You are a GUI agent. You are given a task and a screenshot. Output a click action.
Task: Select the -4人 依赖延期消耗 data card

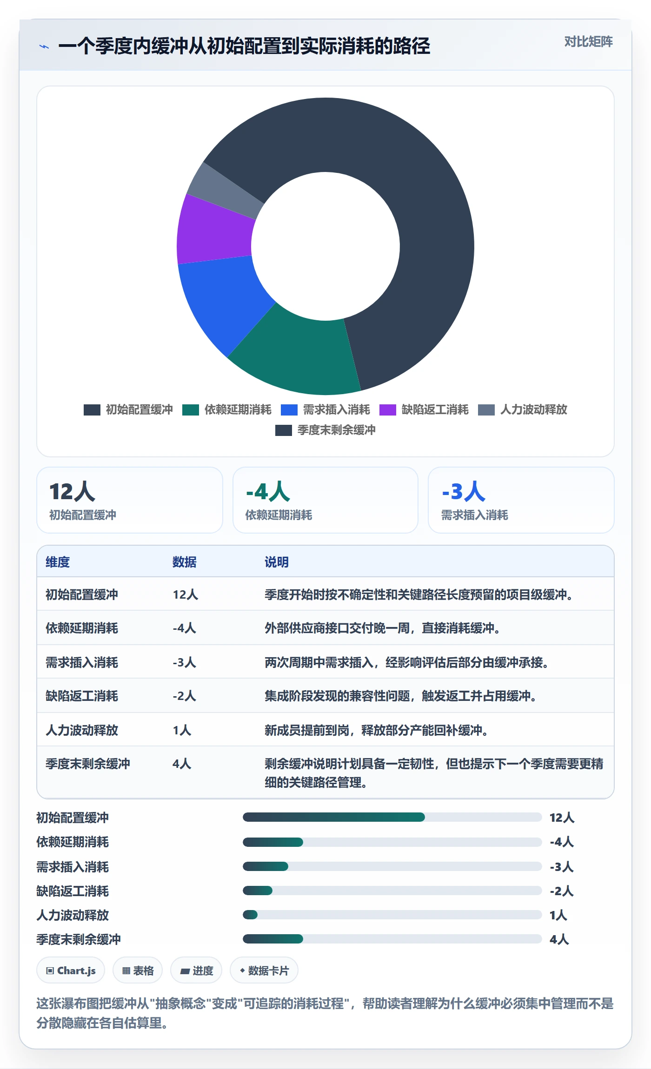pos(325,500)
